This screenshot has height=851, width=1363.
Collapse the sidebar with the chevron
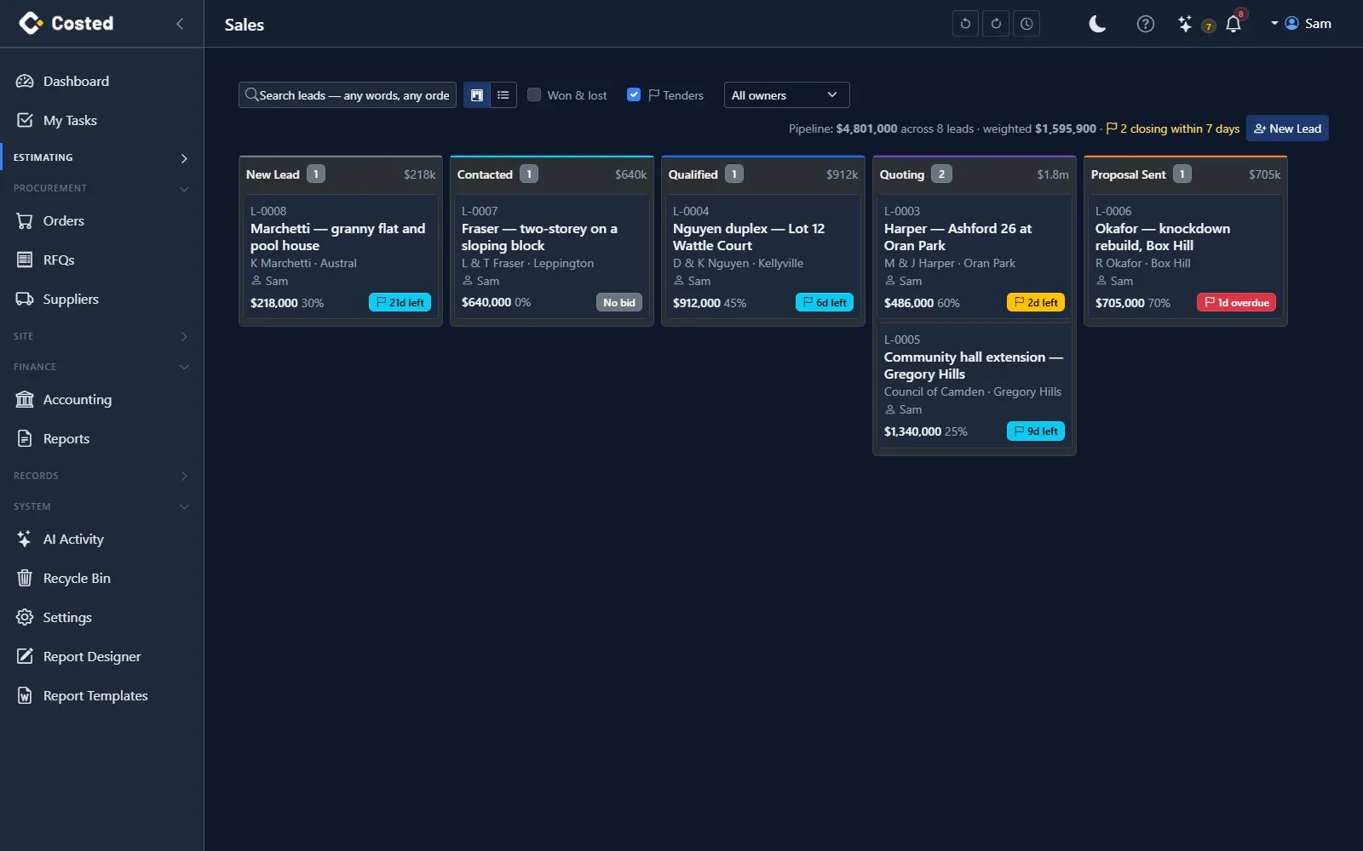[x=180, y=24]
